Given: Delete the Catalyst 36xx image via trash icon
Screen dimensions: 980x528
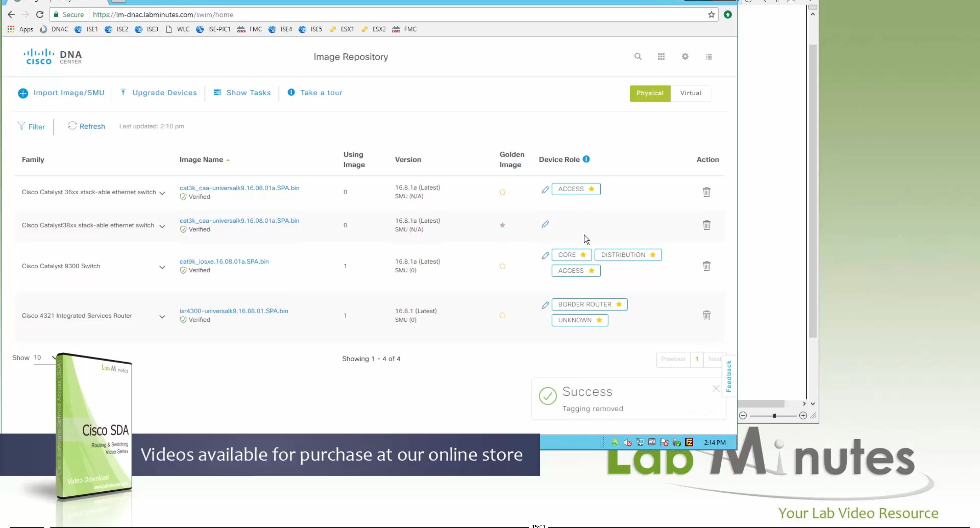Looking at the screenshot, I should [707, 192].
